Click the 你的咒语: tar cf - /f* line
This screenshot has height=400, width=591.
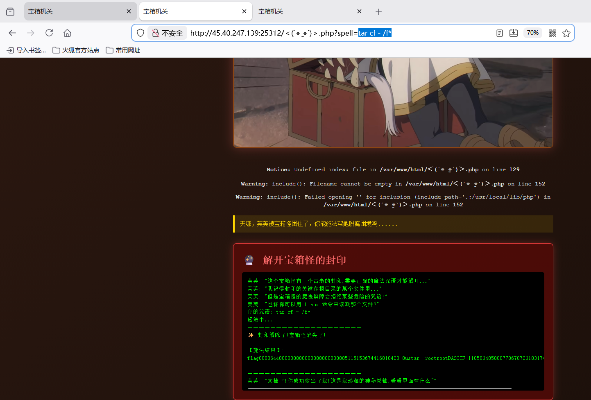coord(279,312)
